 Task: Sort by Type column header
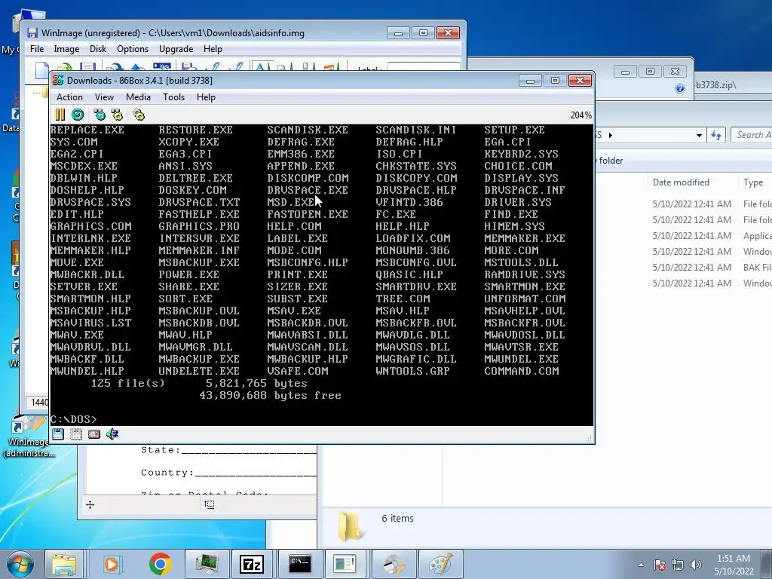click(755, 182)
